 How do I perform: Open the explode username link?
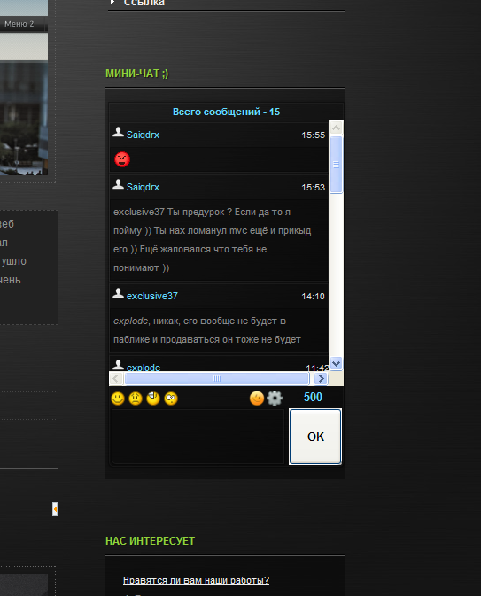pos(144,368)
